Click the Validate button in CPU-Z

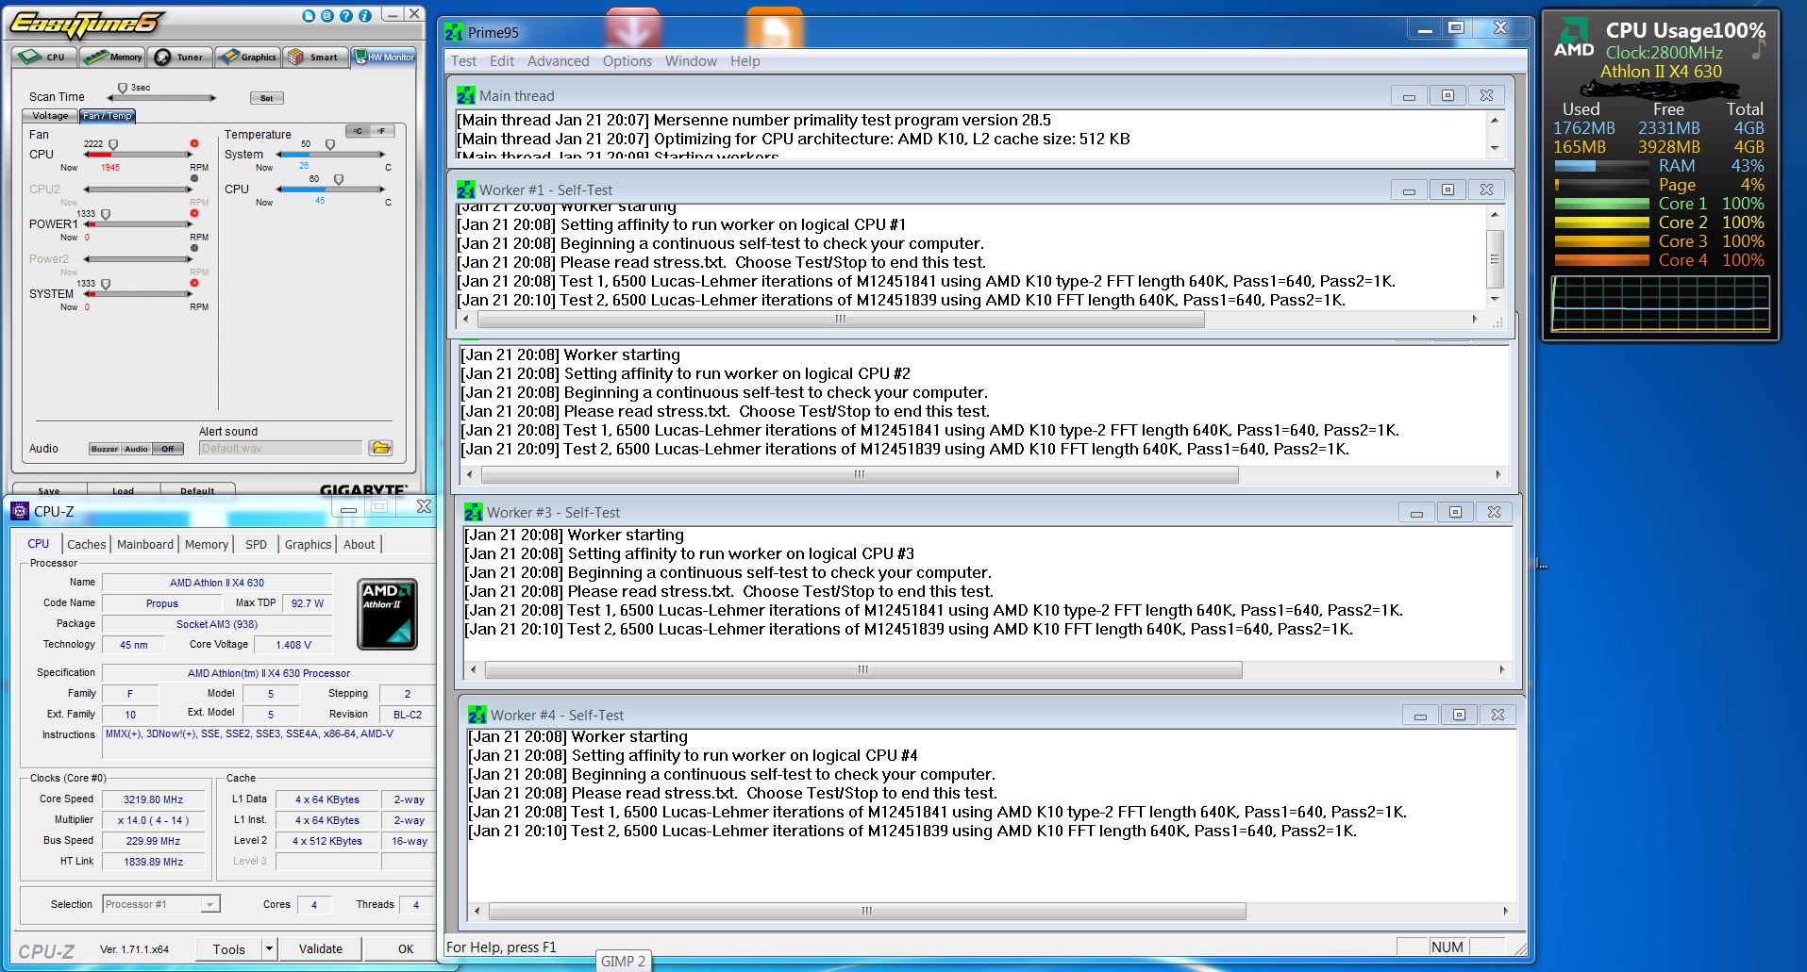pyautogui.click(x=321, y=948)
